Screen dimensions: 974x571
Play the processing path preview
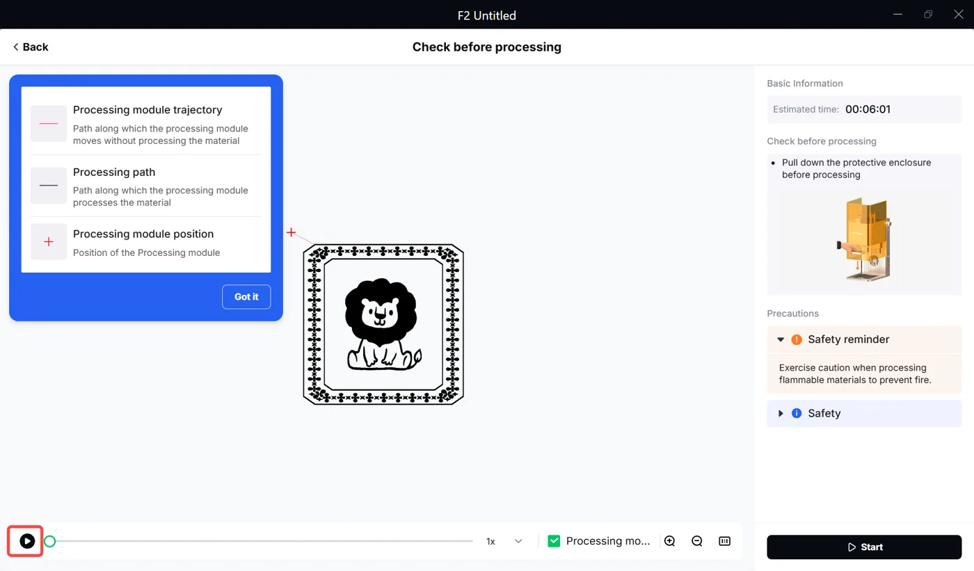(27, 541)
